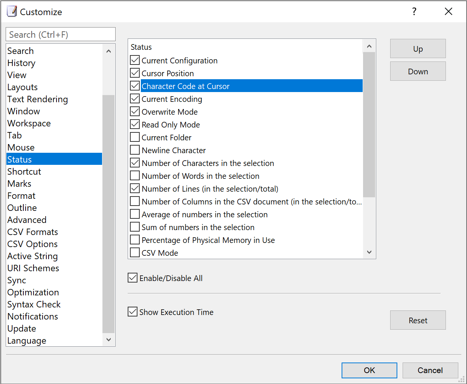This screenshot has height=384, width=467.
Task: Uncheck Current Encoding checkbox
Action: pyautogui.click(x=135, y=98)
